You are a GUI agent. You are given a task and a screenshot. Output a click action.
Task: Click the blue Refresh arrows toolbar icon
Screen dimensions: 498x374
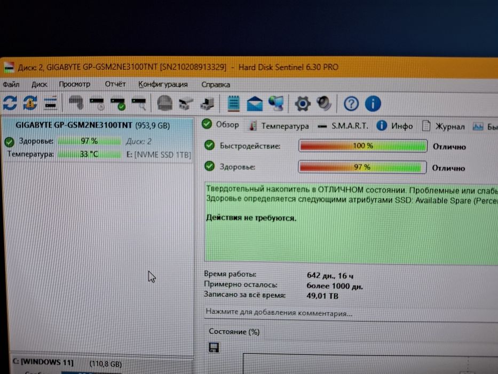click(10, 103)
